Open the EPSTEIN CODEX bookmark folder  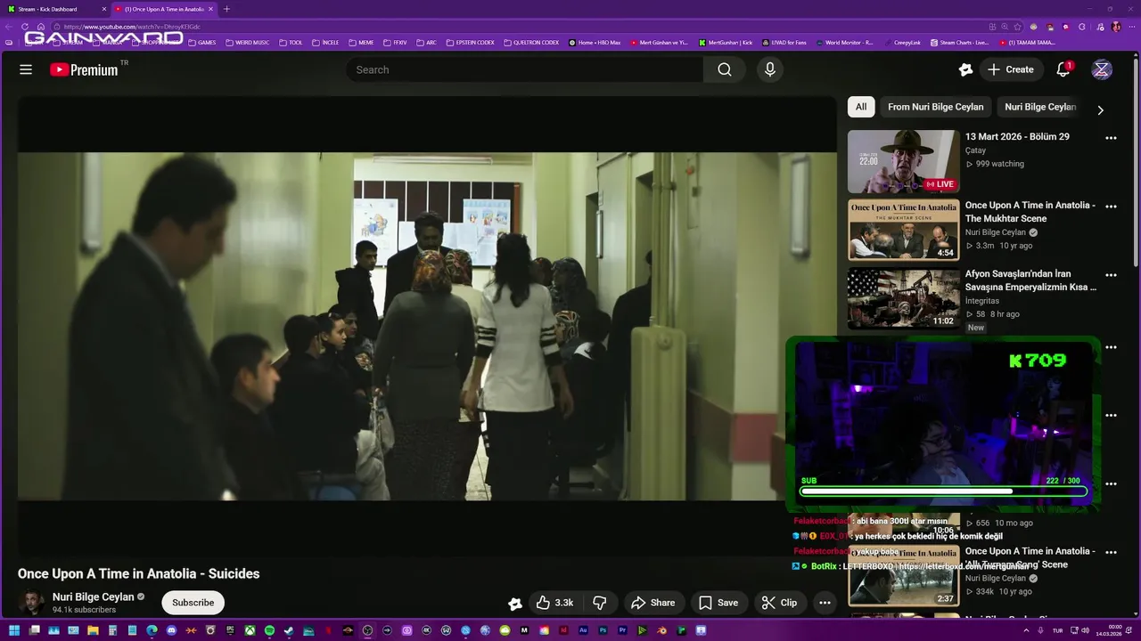coord(470,43)
